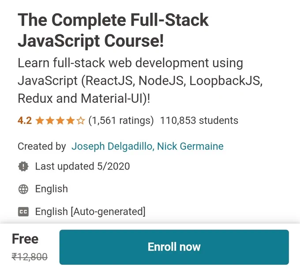The image size is (300, 270).
Task: Click the third orange rating star
Action: [60, 121]
